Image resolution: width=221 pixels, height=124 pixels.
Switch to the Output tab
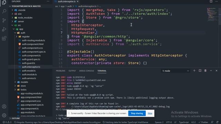click(x=72, y=71)
